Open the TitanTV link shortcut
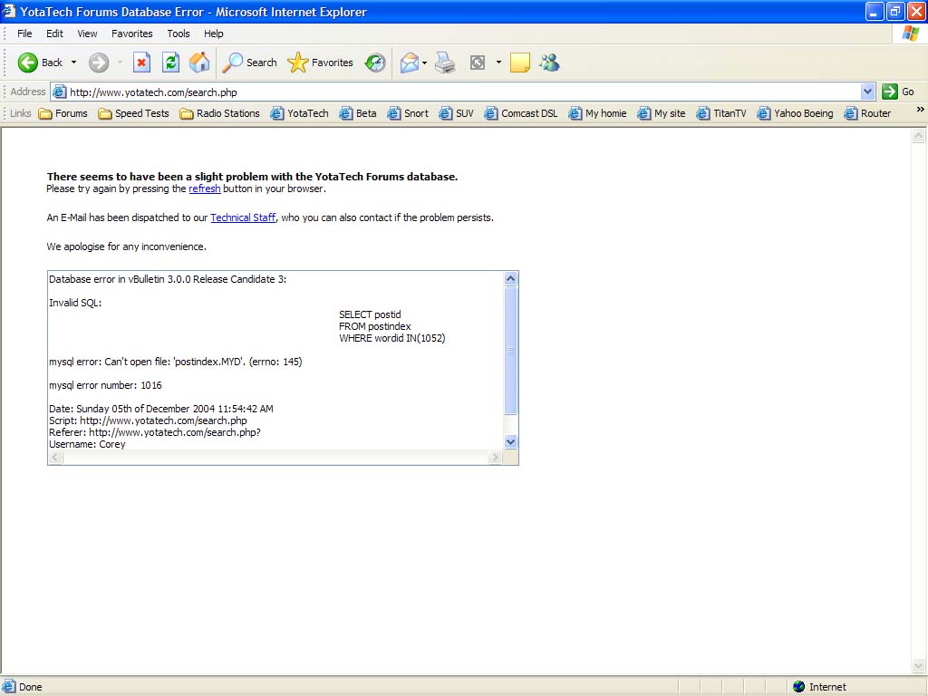The width and height of the screenshot is (928, 696). click(x=721, y=113)
